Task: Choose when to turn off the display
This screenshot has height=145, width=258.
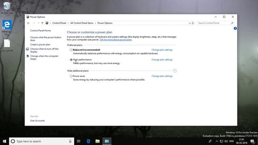Action: [44, 50]
